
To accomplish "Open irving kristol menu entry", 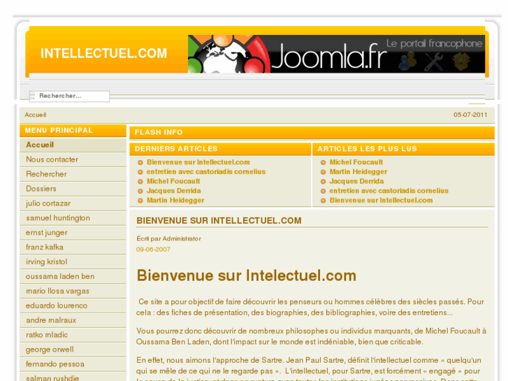I will (73, 261).
